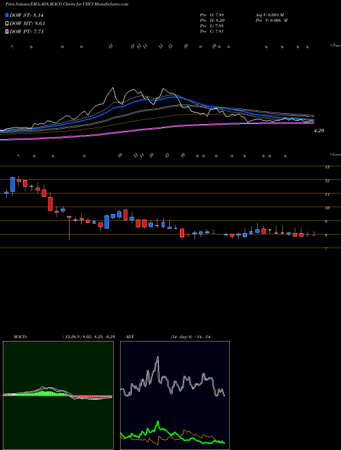Click the white DOW MT legend swatch
The image size is (341, 450).
pyautogui.click(x=7, y=24)
